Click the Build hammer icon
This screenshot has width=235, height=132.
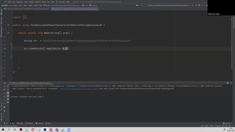142,5
